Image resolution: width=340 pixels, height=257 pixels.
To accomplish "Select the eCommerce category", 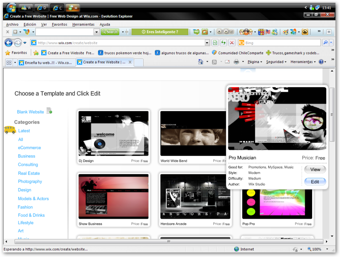I will pyautogui.click(x=29, y=148).
